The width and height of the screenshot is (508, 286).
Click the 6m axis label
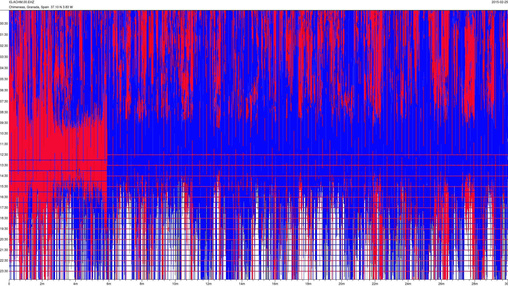tap(109, 284)
